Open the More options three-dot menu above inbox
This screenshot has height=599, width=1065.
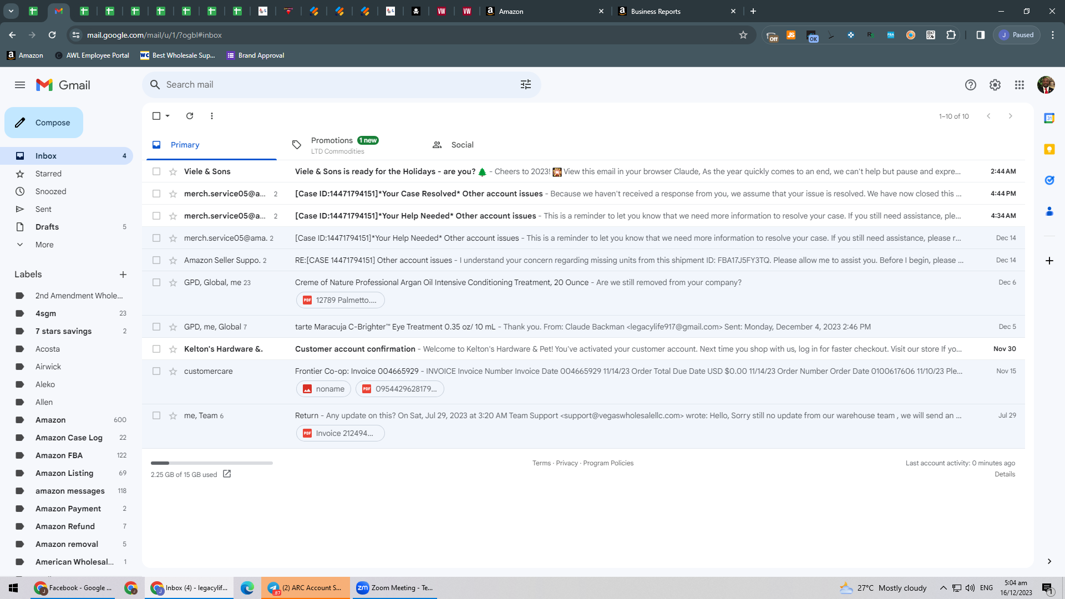212,116
